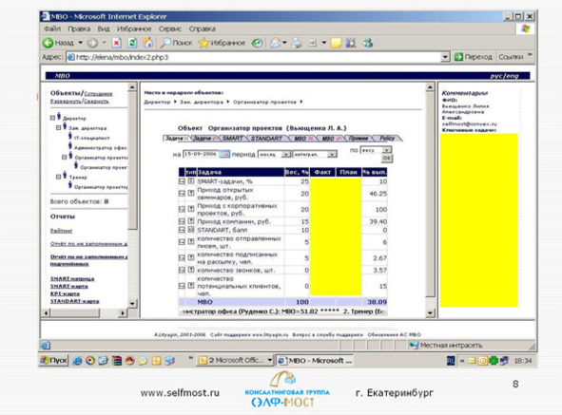Collapse the SMART-задачи row minus box
This screenshot has width=562, height=415.
point(182,181)
